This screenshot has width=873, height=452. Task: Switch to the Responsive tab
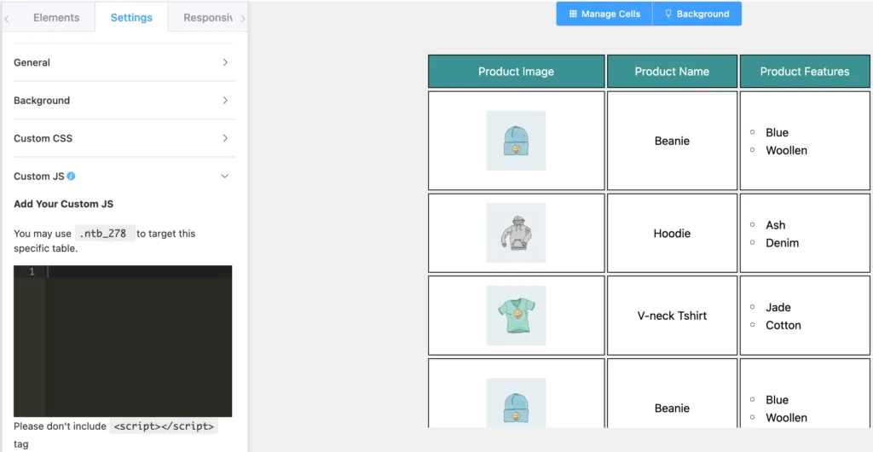(x=207, y=18)
